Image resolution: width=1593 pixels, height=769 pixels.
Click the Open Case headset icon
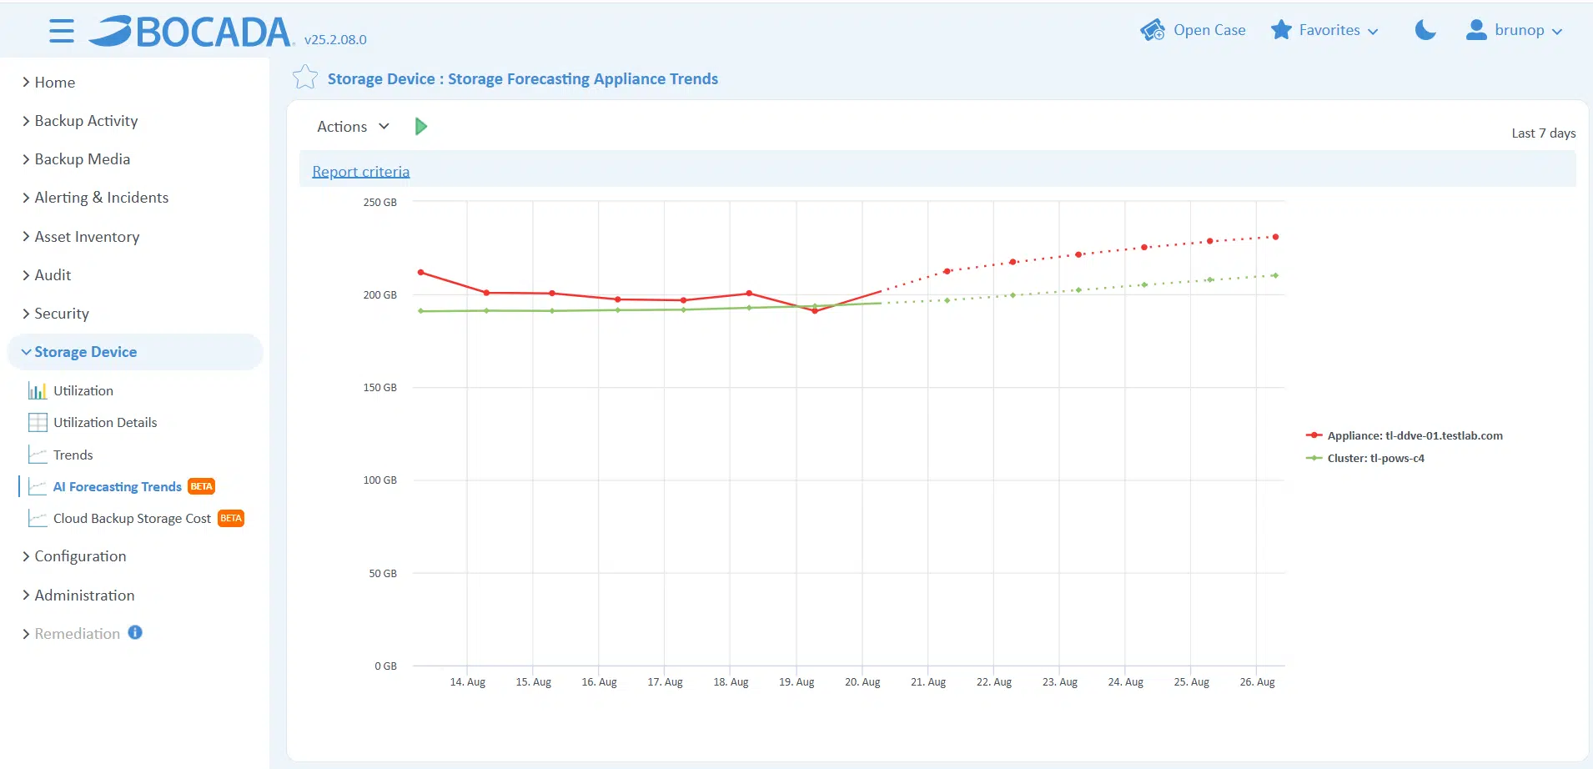pyautogui.click(x=1153, y=30)
